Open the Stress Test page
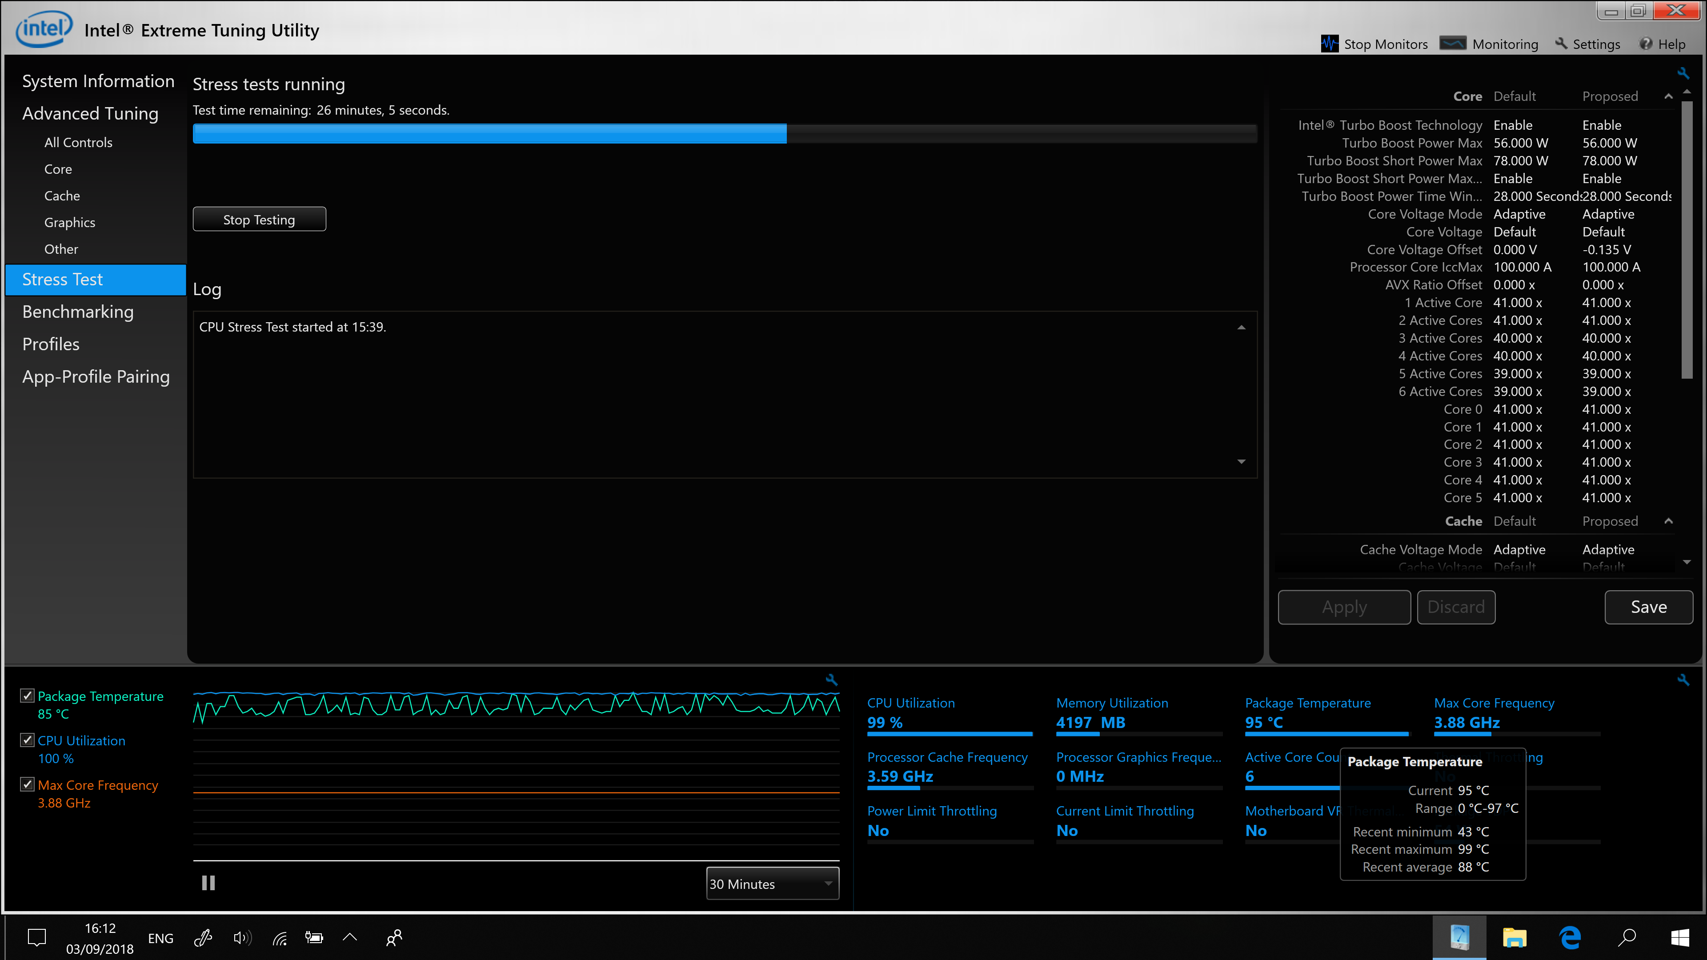 tap(96, 280)
